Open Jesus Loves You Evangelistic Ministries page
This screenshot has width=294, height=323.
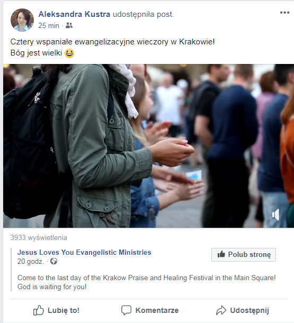click(84, 252)
